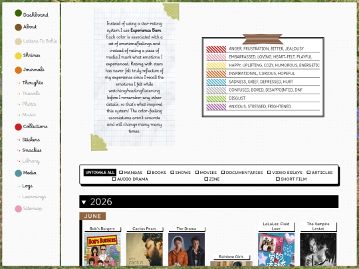Open the Sitemap page

pyautogui.click(x=33, y=209)
